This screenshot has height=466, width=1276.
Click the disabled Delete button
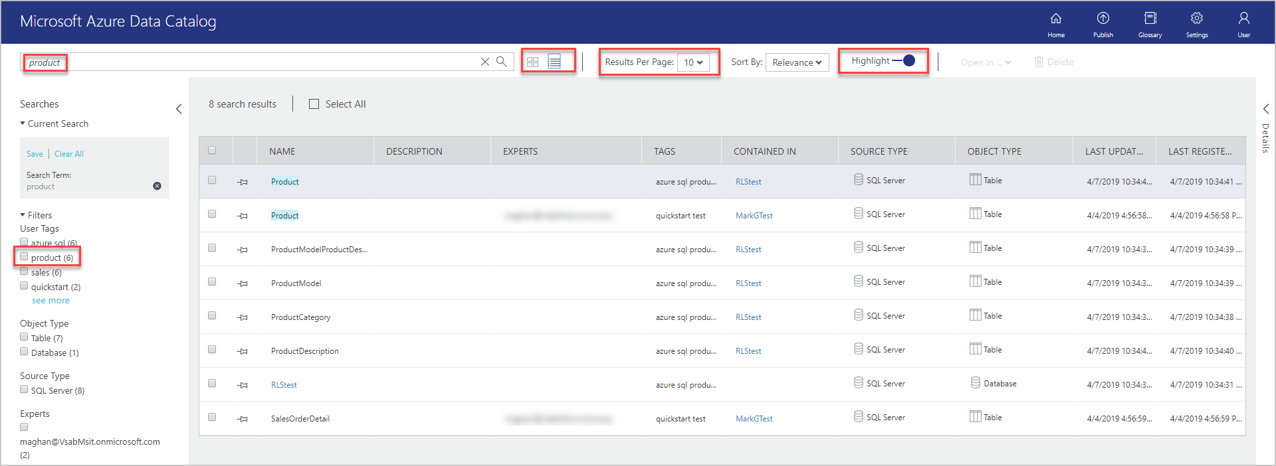pos(1054,62)
